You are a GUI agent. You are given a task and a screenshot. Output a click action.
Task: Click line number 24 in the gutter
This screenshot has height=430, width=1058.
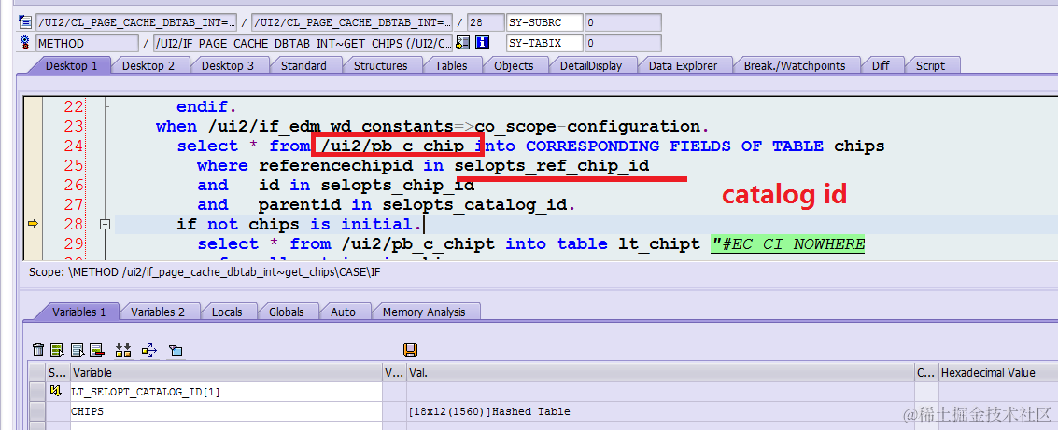click(73, 146)
